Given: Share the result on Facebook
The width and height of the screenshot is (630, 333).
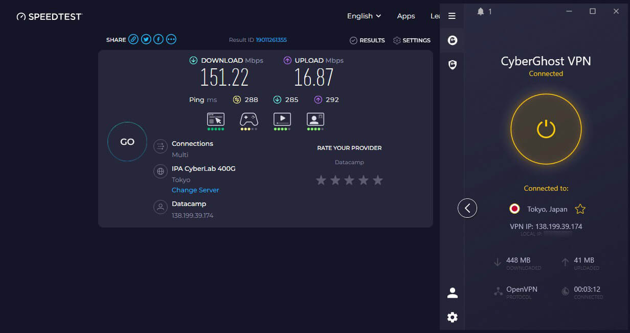Looking at the screenshot, I should [158, 39].
